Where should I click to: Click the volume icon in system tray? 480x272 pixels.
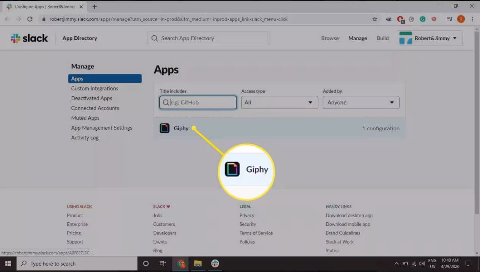(x=422, y=264)
